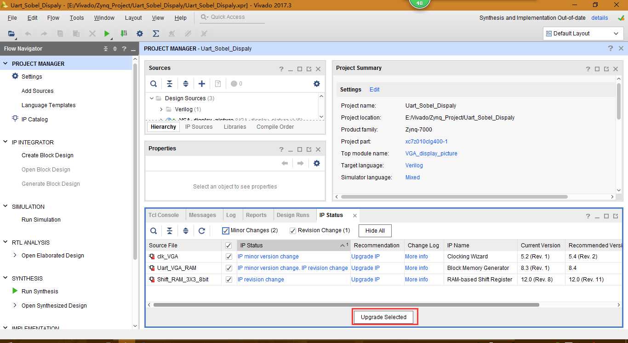The image size is (628, 343).
Task: Open the Flow menu
Action: click(x=53, y=18)
